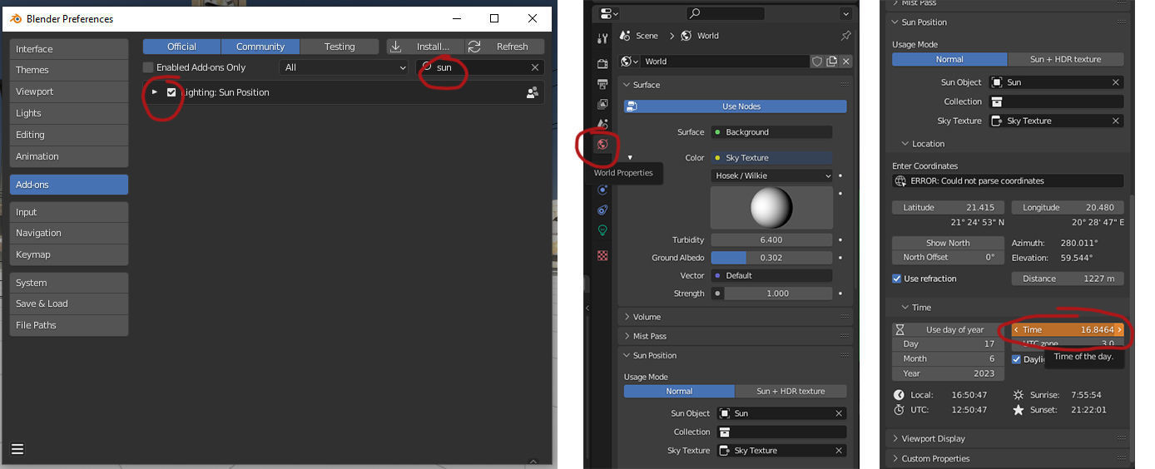
Task: Open the hamburger menu in Blender Preferences
Action: coord(17,450)
